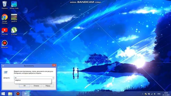Select the Run dialog taskbar button
The image size is (171, 96).
[26, 94]
